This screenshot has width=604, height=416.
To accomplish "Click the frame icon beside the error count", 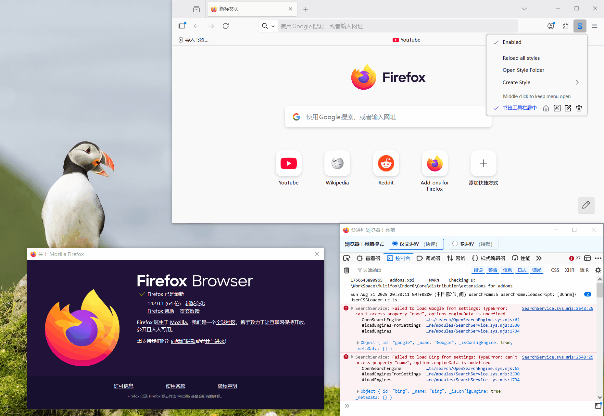I will point(587,258).
